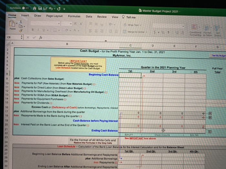Image resolution: width=226 pixels, height=169 pixels.
Task: Select column D header
Action: click(153, 46)
